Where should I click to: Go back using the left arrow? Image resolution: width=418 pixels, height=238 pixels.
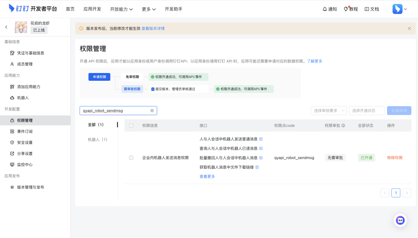point(7,27)
